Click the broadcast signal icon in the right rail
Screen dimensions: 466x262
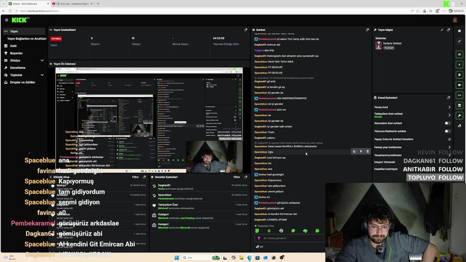(x=459, y=95)
